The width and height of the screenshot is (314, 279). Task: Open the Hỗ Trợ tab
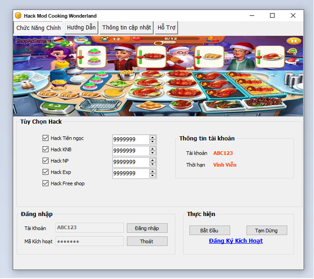(x=166, y=28)
